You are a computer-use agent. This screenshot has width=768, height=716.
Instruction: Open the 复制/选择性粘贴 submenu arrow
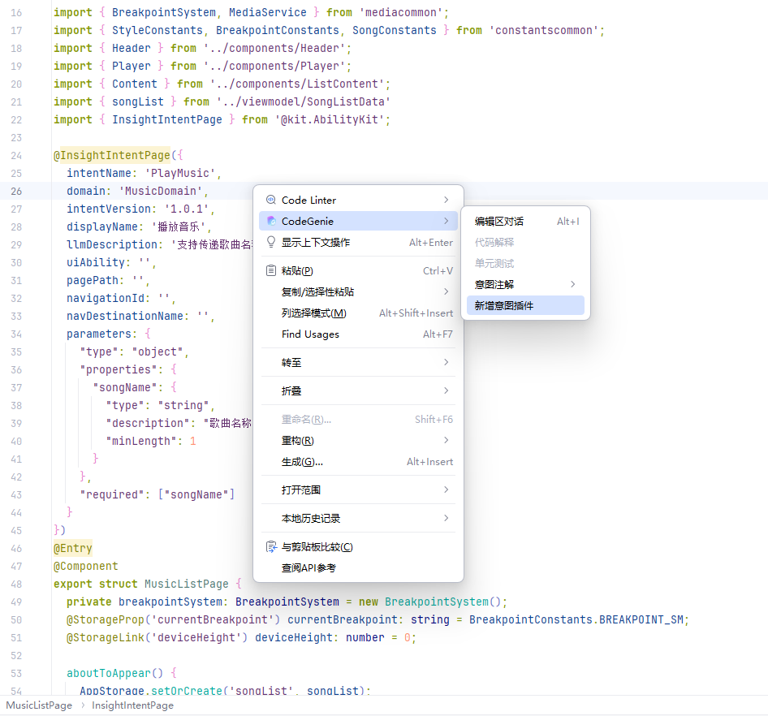(x=447, y=291)
